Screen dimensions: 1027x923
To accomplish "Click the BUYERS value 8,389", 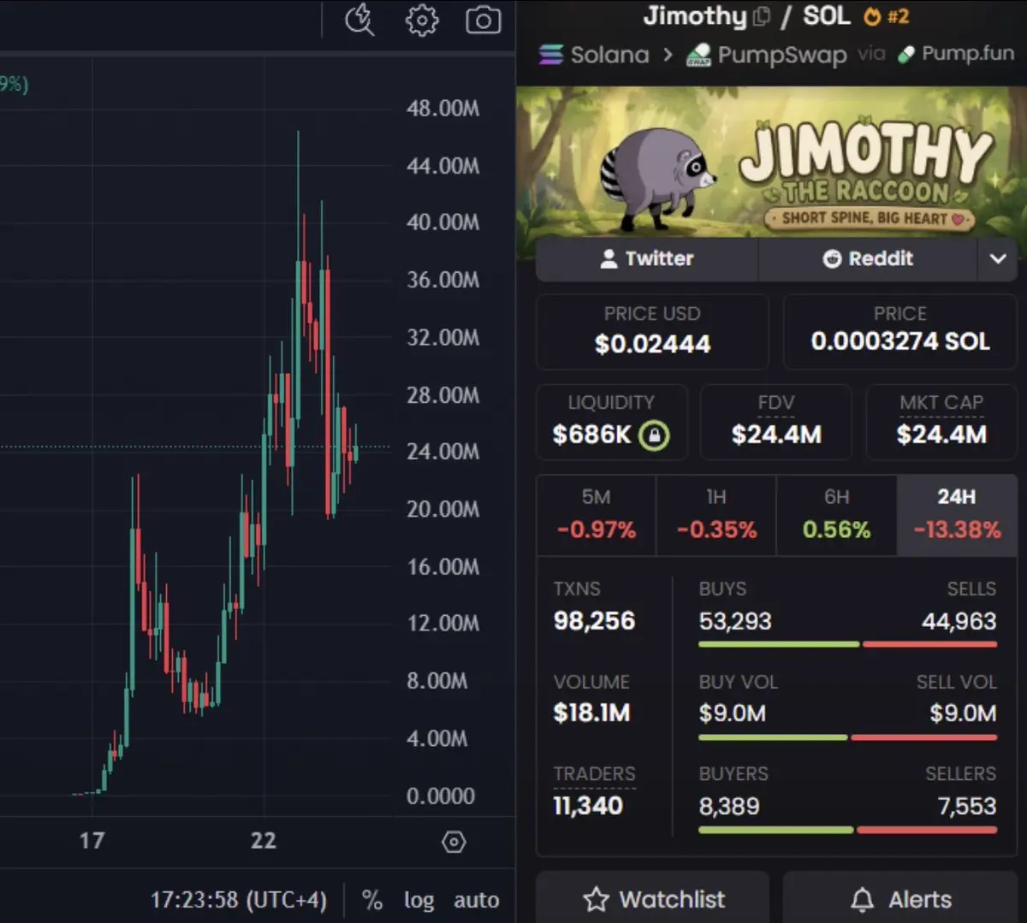I will 728,806.
